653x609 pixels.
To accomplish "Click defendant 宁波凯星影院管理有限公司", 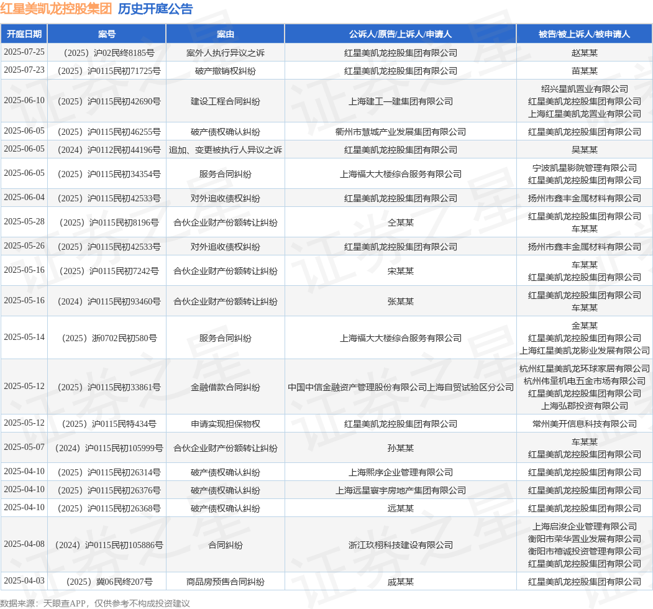I will 584,168.
